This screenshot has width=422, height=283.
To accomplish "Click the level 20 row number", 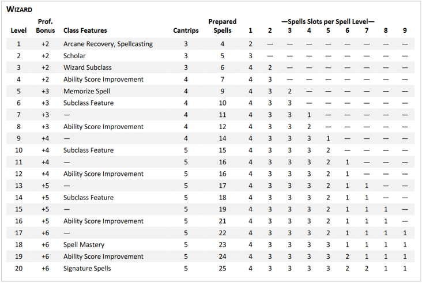I will tap(18, 269).
